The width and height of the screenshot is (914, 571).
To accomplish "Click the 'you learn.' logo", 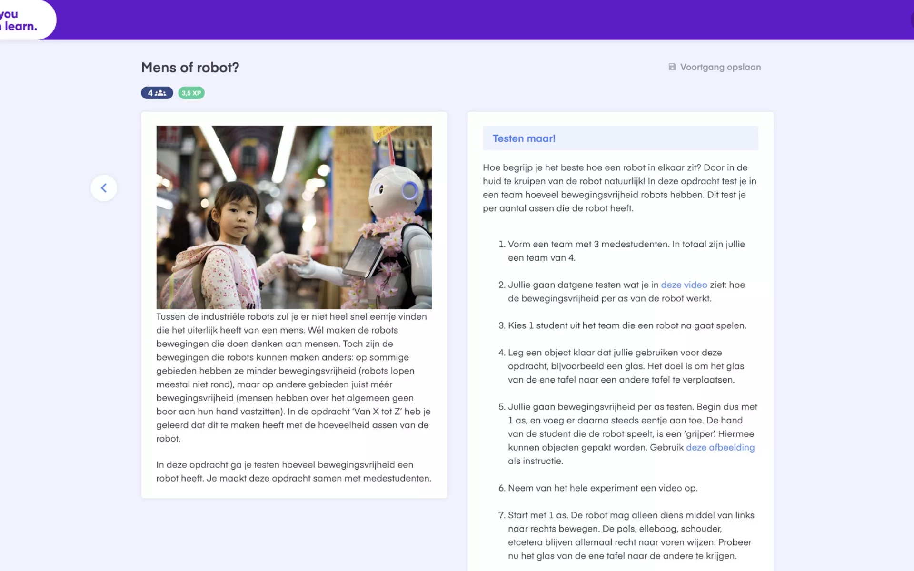I will click(x=19, y=20).
